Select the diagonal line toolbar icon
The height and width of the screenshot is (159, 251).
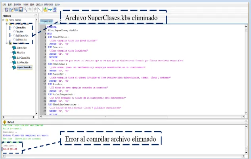pos(40,10)
